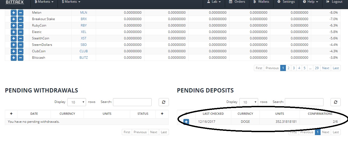Click the plus button for SteemDollars

click(14, 45)
